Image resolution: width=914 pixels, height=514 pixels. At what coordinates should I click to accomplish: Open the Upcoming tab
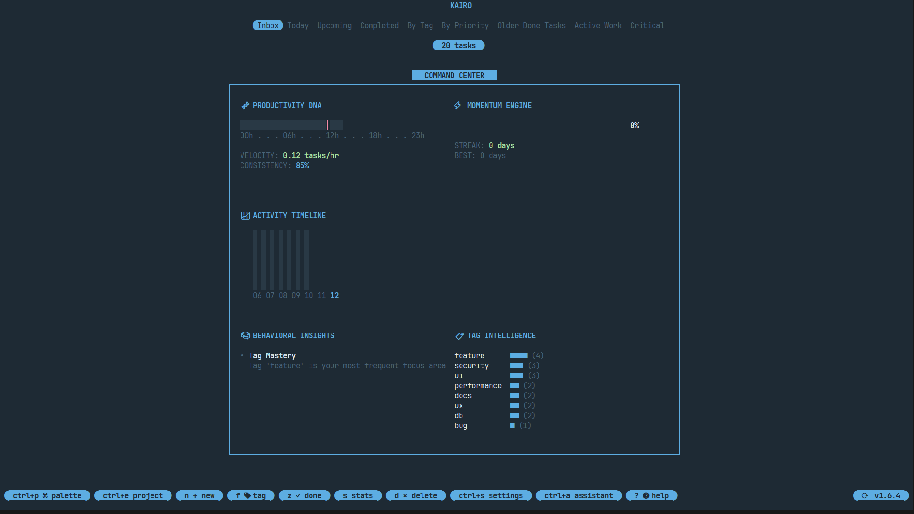point(334,26)
